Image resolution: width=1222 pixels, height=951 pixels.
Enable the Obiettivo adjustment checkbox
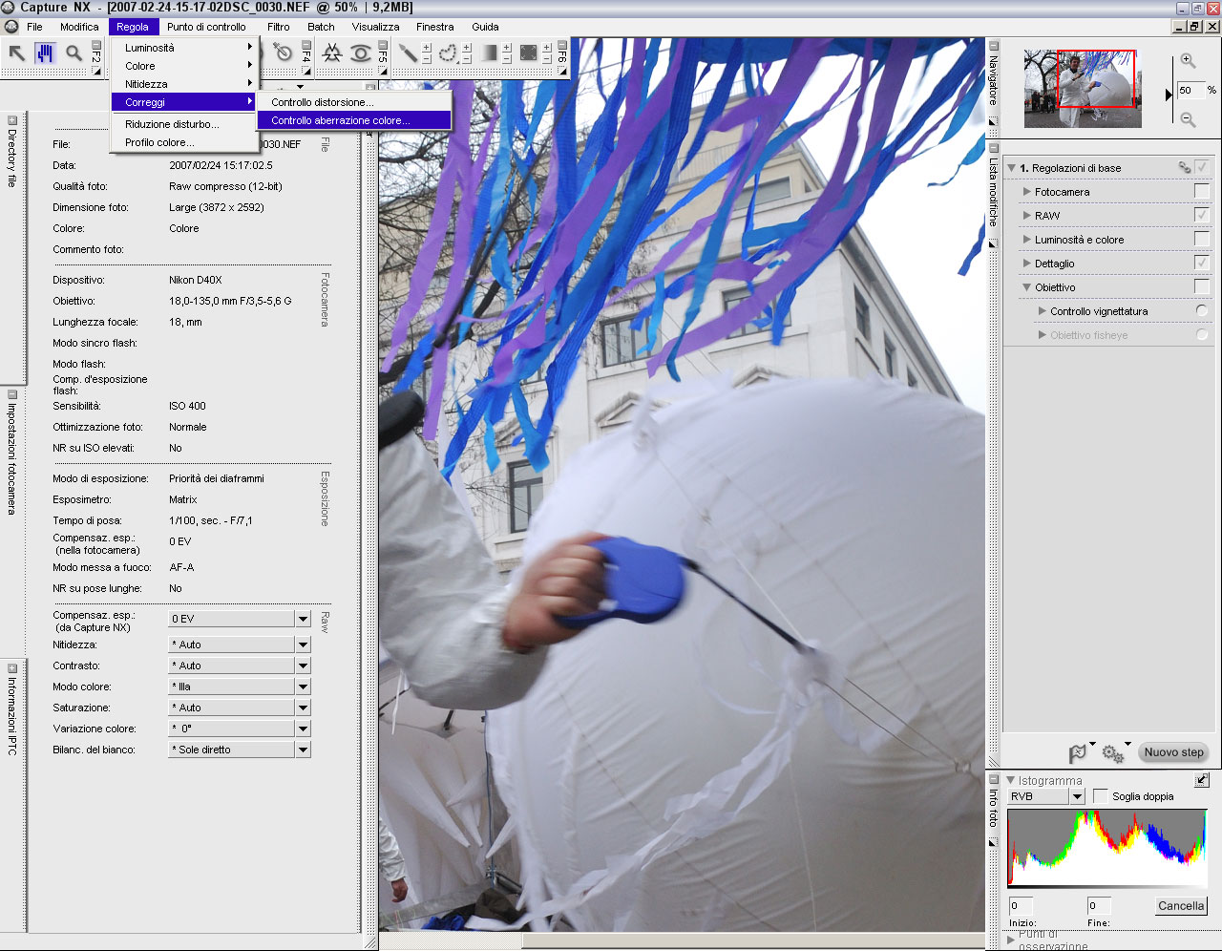1201,286
